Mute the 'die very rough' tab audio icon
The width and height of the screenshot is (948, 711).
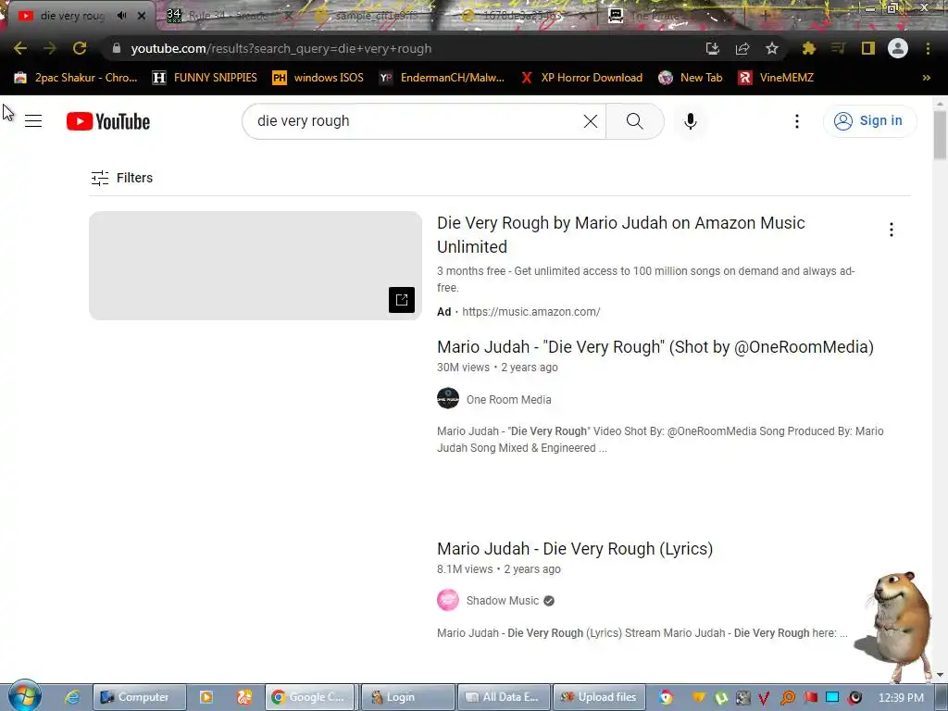pos(121,16)
